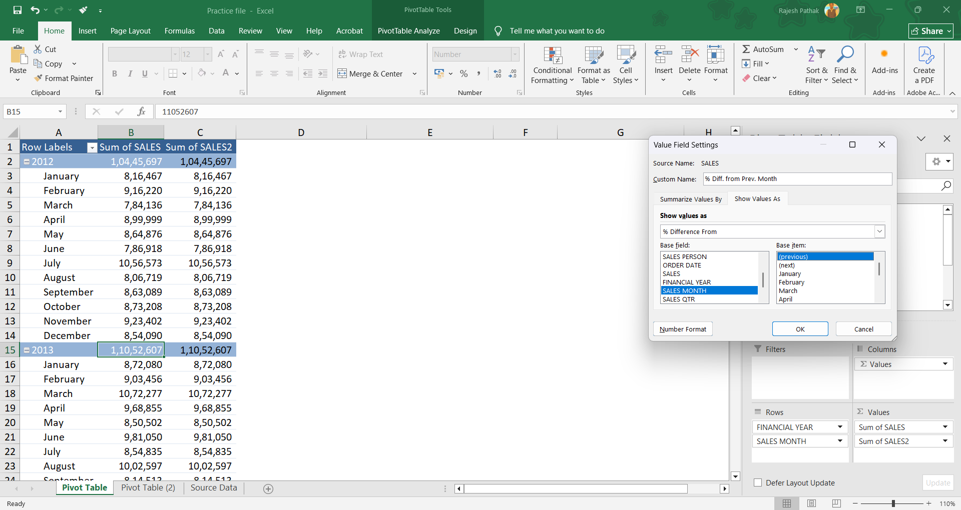
Task: Click the zoom slider handle
Action: (x=893, y=503)
